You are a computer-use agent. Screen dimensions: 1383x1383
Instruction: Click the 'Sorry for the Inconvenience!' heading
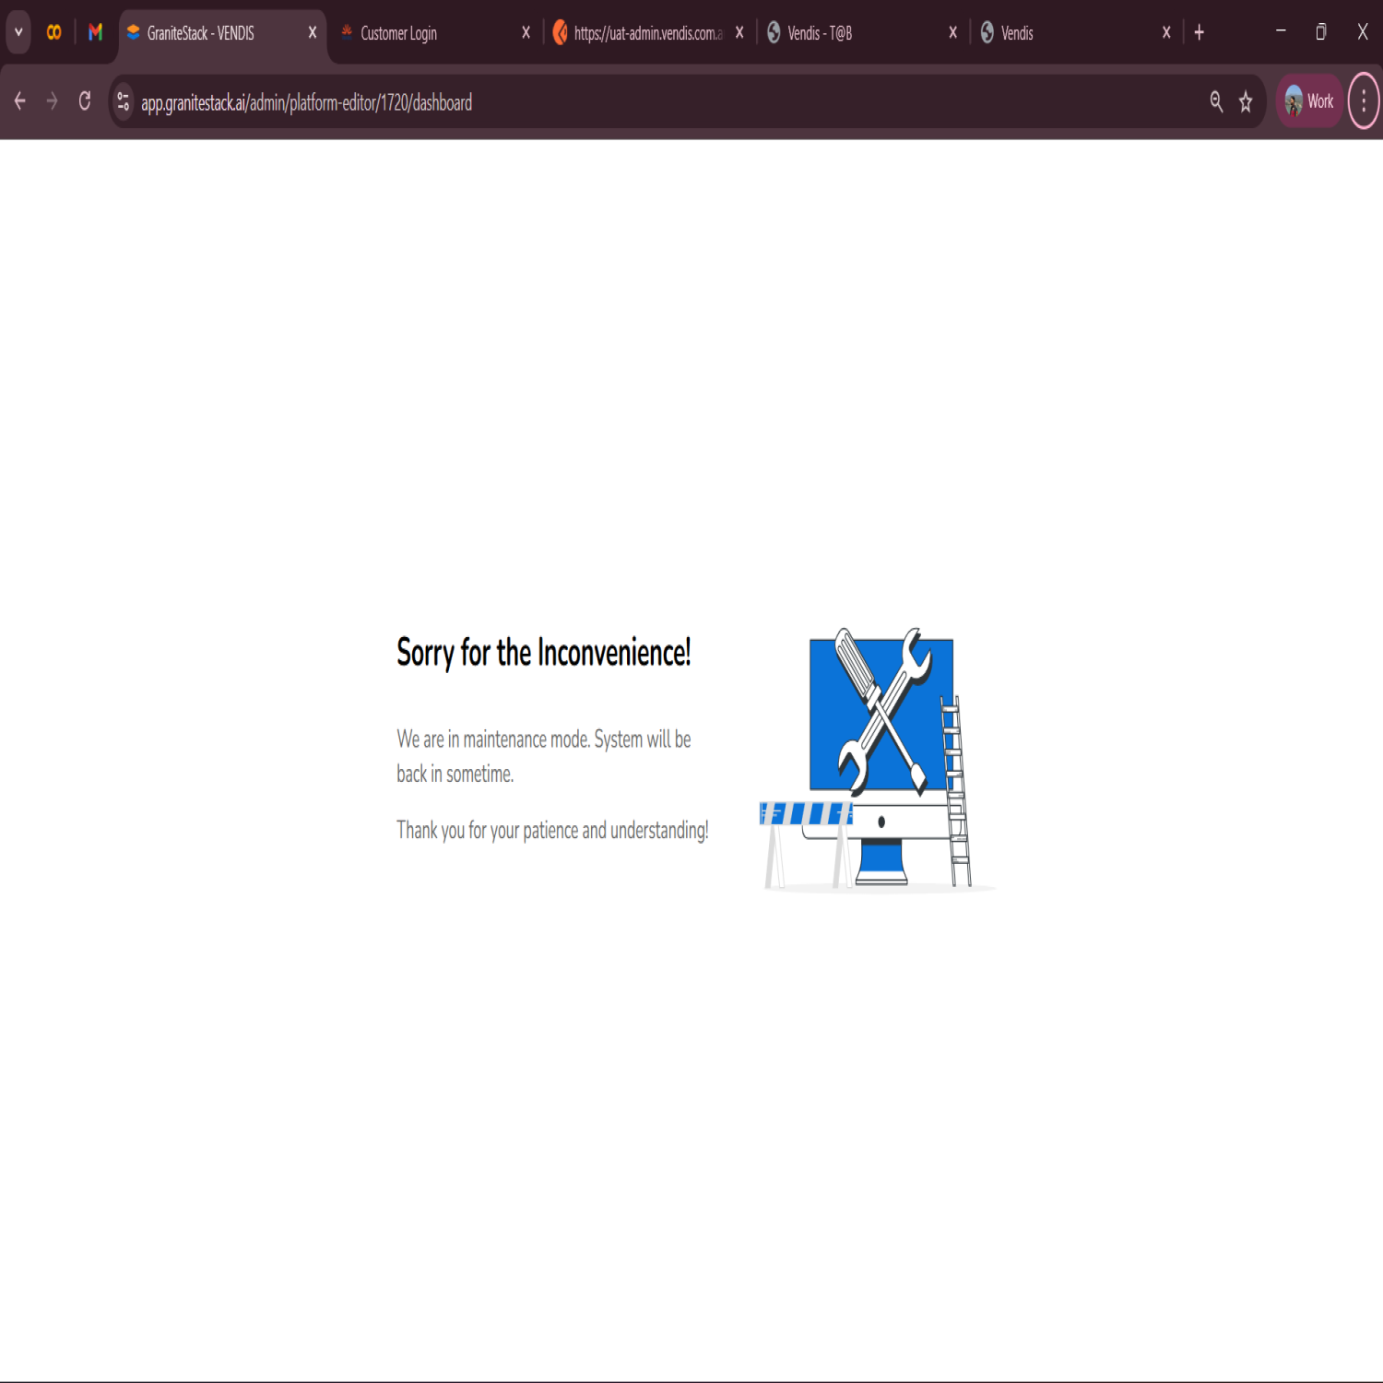tap(544, 653)
